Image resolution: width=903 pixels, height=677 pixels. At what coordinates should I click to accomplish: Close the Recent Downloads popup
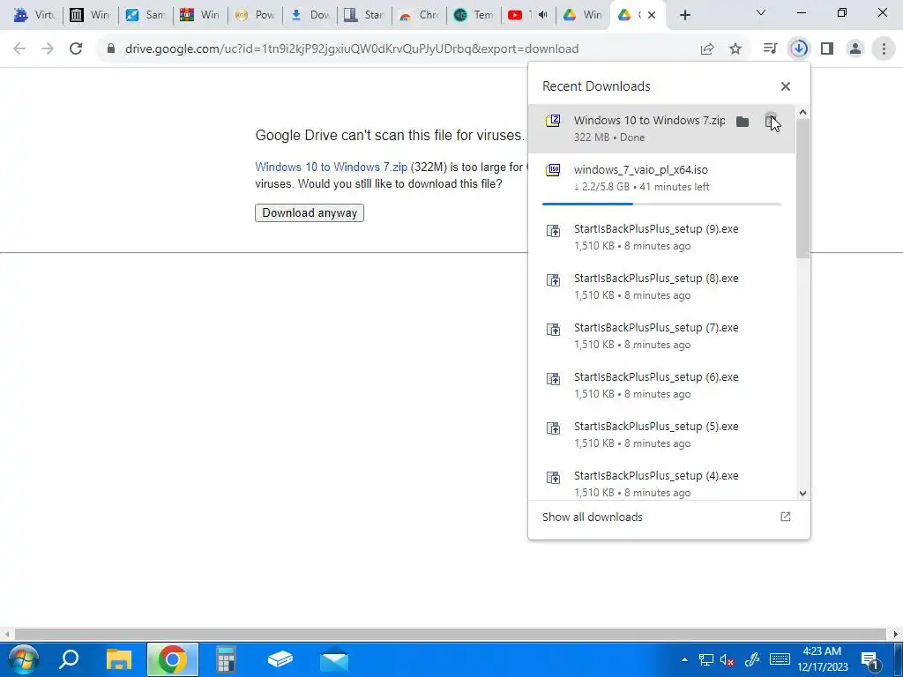click(786, 86)
